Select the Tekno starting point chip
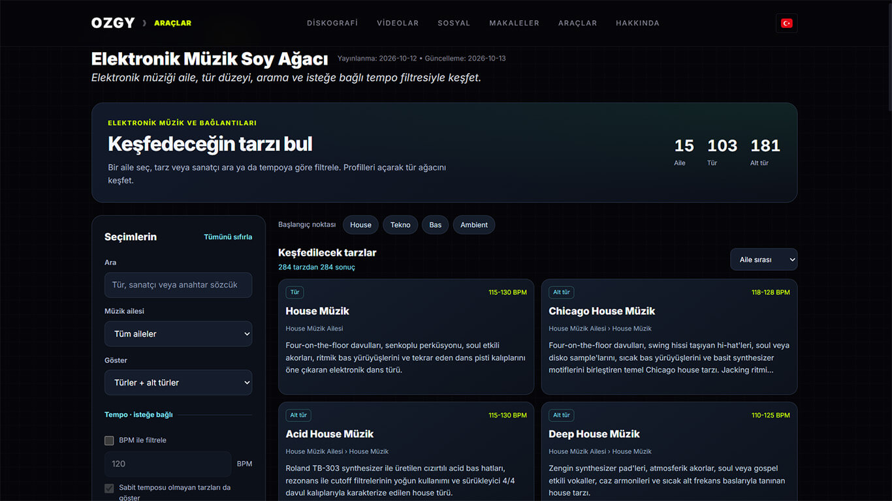Viewport: 892px width, 501px height. tap(400, 225)
